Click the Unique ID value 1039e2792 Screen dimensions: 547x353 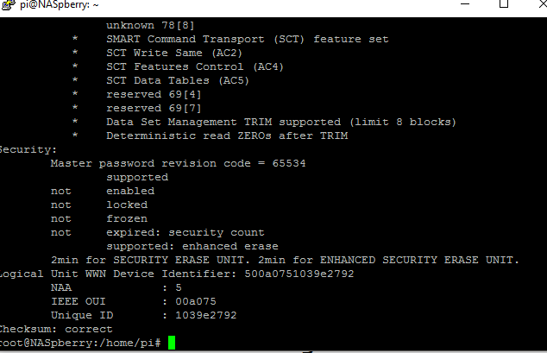(x=206, y=315)
